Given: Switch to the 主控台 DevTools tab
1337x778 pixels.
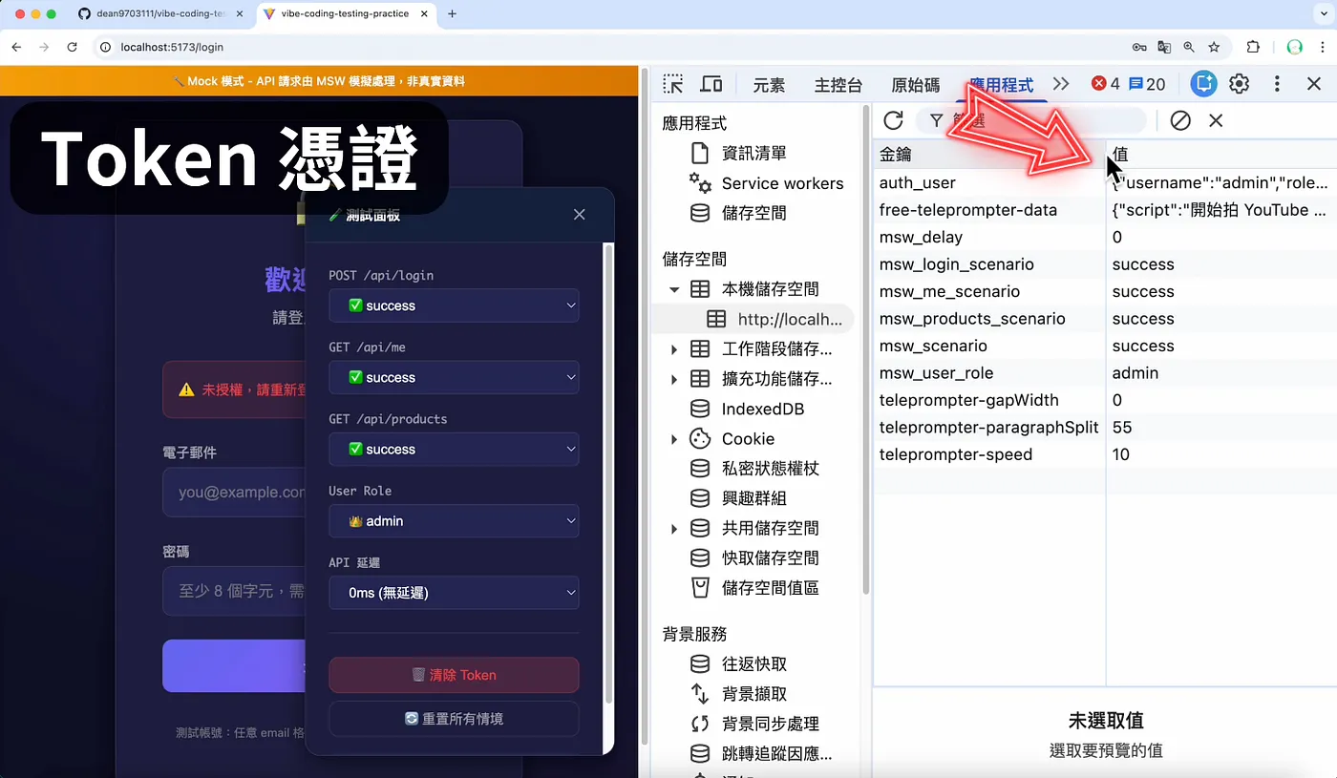Looking at the screenshot, I should [x=838, y=85].
